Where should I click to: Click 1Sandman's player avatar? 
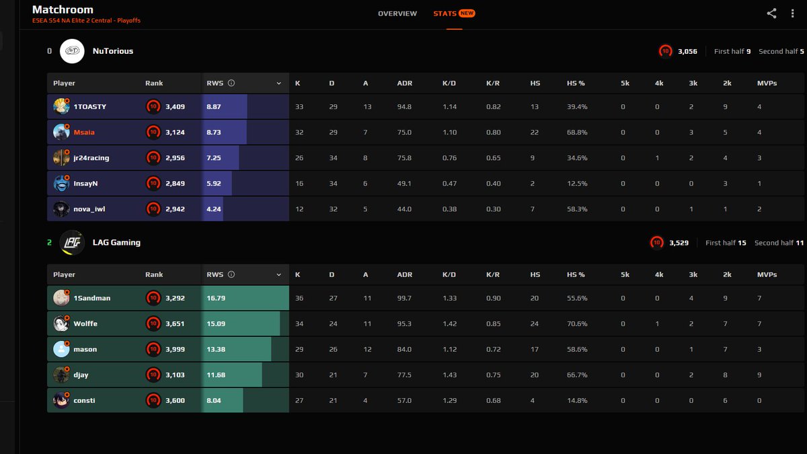tap(61, 298)
